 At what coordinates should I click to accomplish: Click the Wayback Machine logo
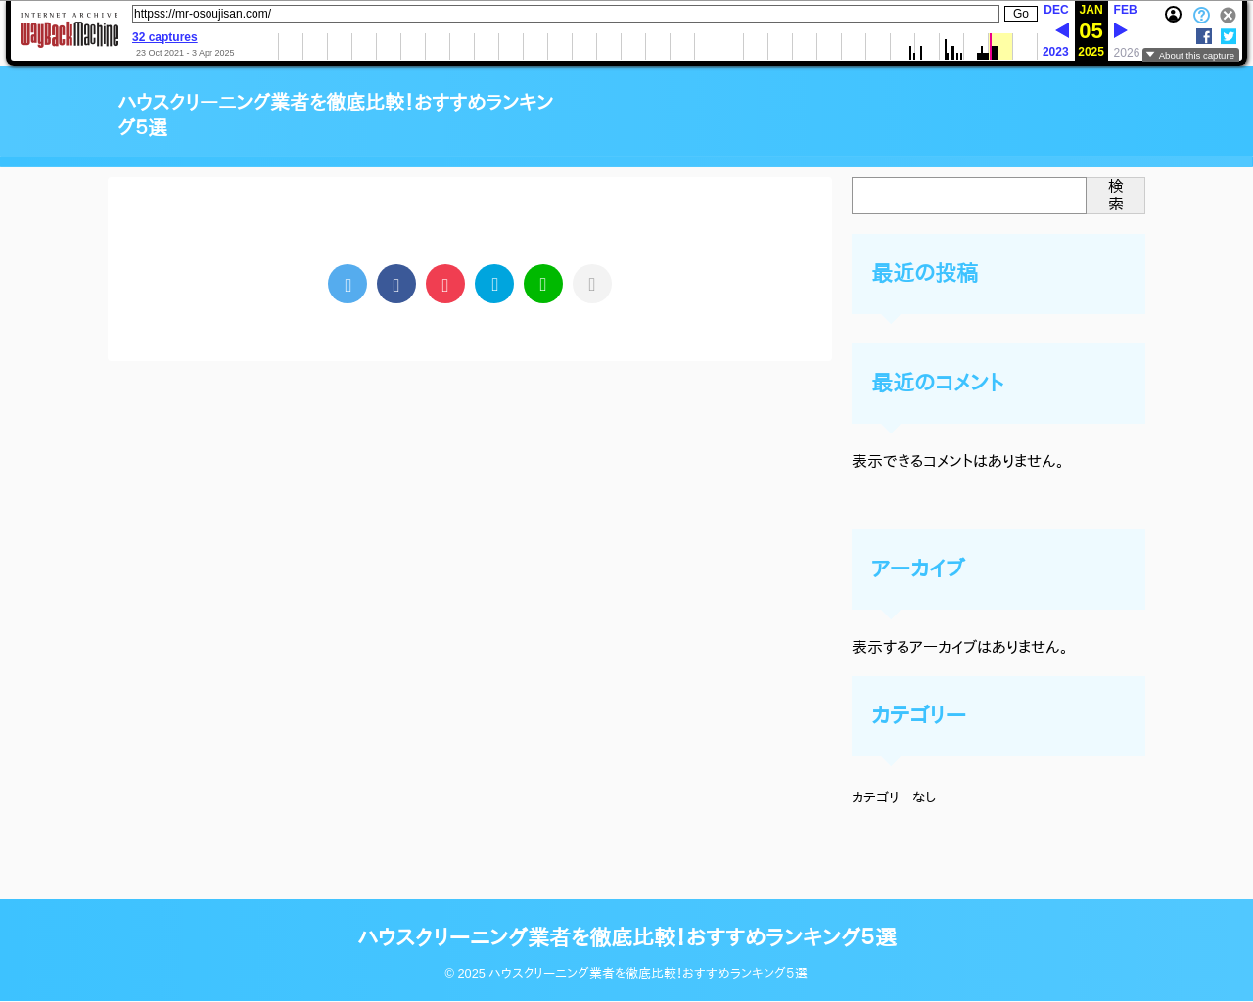pyautogui.click(x=70, y=31)
